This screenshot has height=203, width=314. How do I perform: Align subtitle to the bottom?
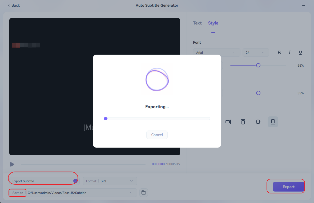[273, 122]
